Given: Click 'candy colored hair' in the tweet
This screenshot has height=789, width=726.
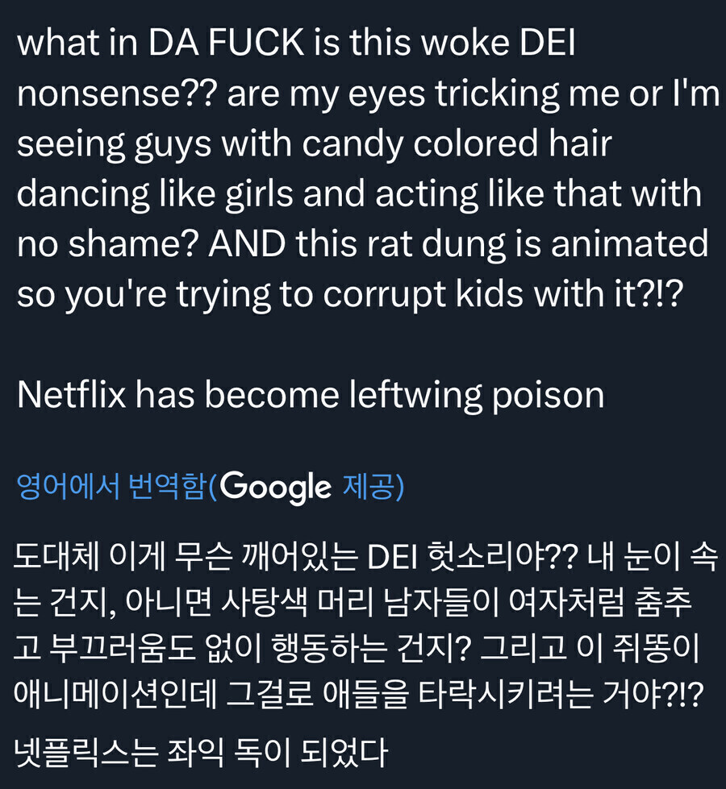Looking at the screenshot, I should (457, 145).
